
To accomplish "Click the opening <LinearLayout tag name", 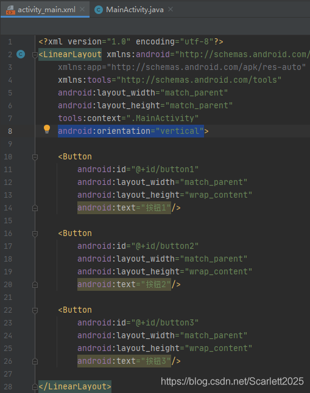I will 70,54.
